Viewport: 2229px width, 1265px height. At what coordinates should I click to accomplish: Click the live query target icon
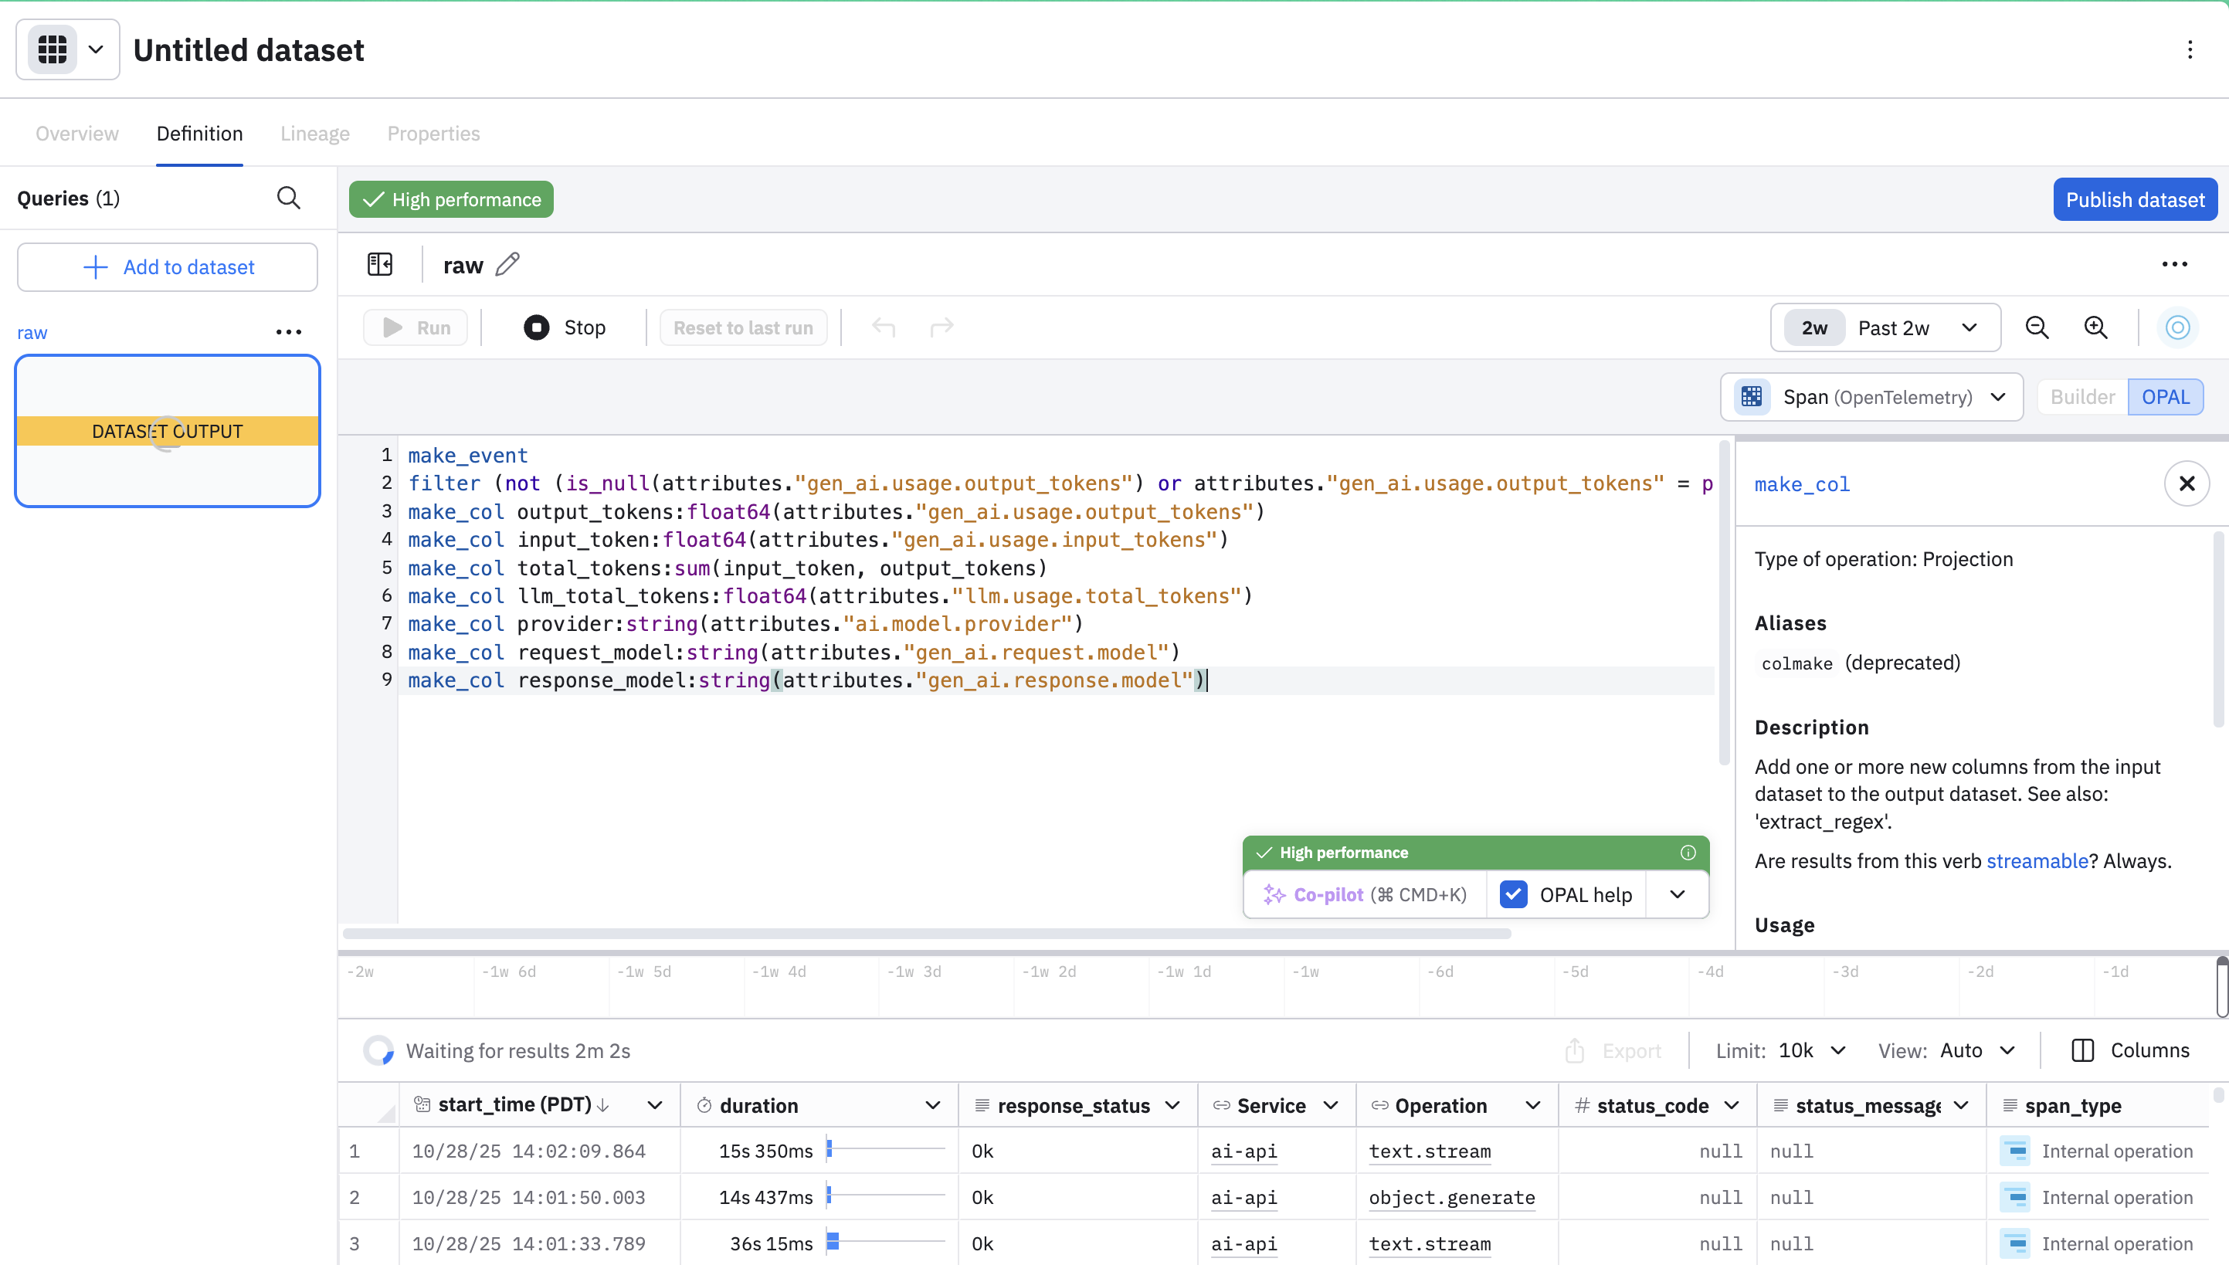pos(2178,327)
